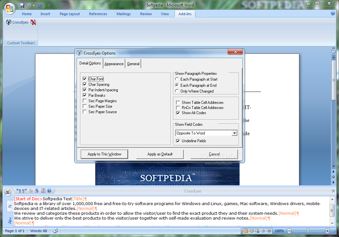This screenshot has width=339, height=237.
Task: Open CrossEyes help question icon
Action: click(49, 191)
